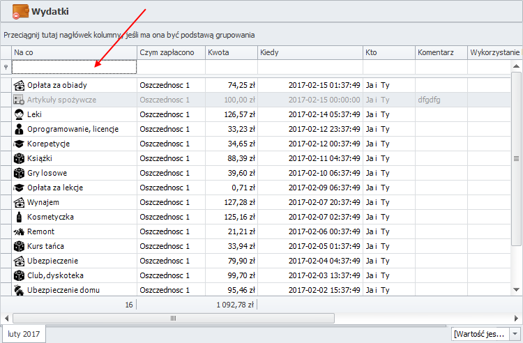Sort by the Kiedy column header

pos(310,52)
